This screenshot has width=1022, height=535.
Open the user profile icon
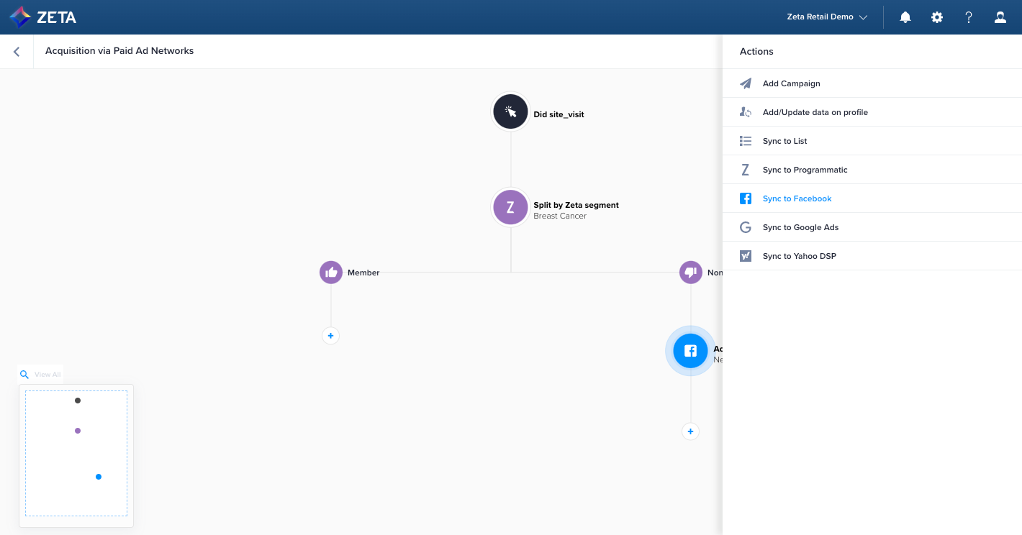pos(1000,17)
